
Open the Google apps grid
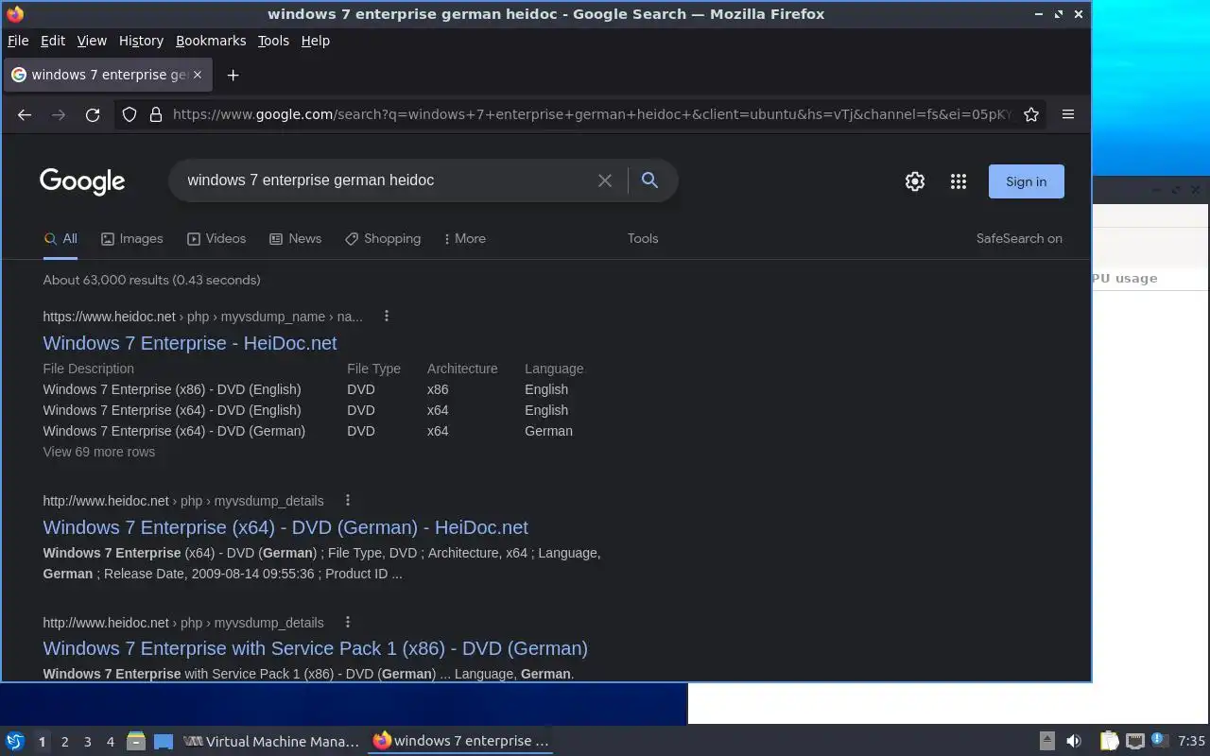[959, 181]
